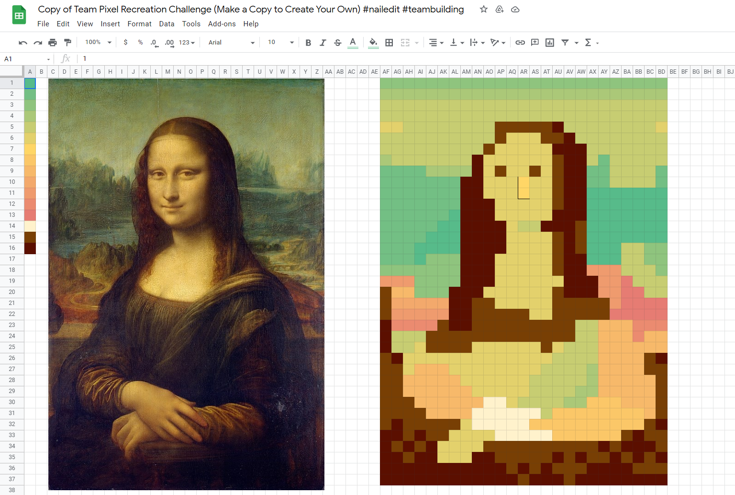Click the A1 name box
Viewport: 735px width, 495px height.
pos(24,59)
